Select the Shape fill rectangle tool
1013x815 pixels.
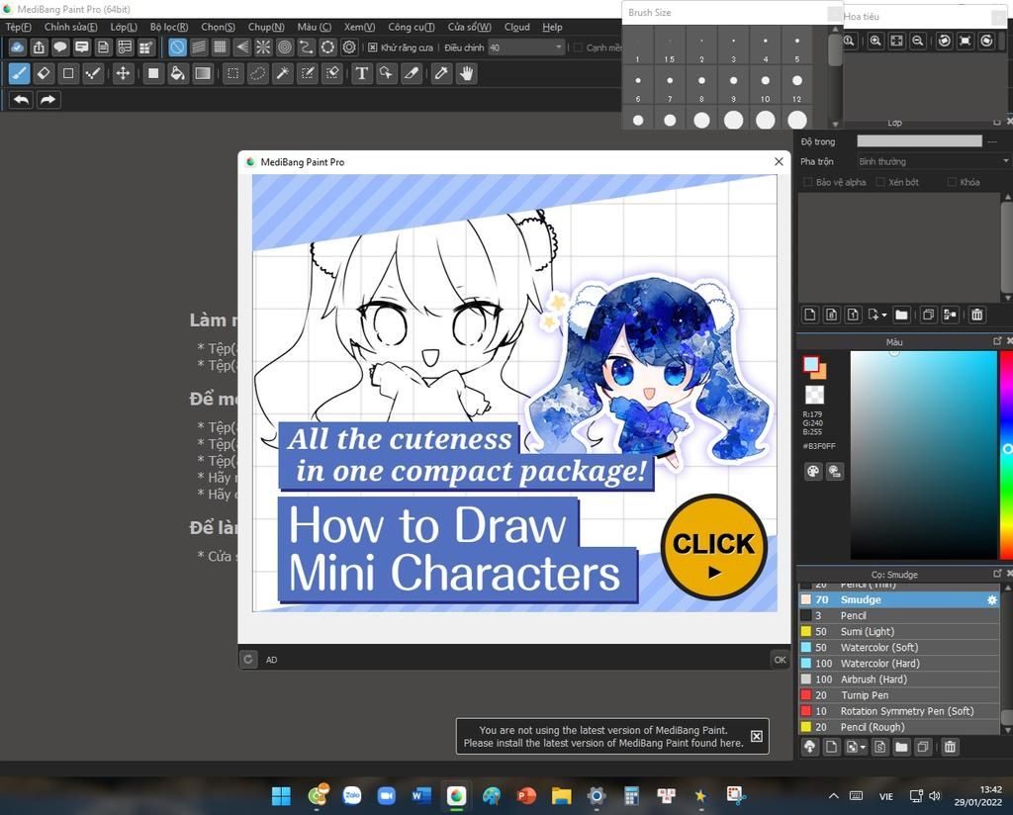pyautogui.click(x=153, y=73)
